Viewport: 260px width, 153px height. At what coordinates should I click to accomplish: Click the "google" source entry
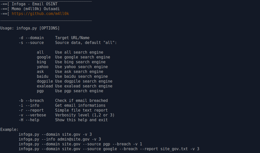click(x=43, y=57)
